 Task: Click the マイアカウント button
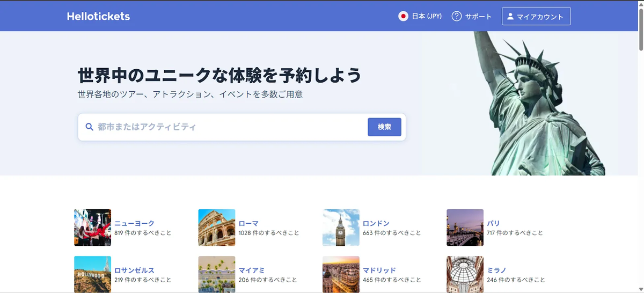536,16
